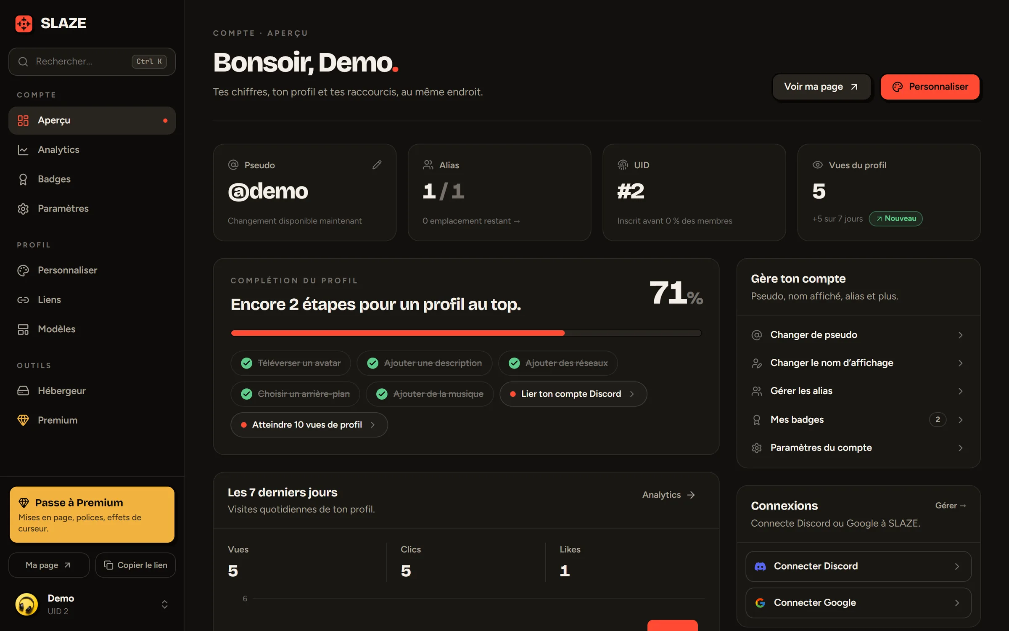The width and height of the screenshot is (1009, 631).
Task: Click the ribbon icon beside Mes badges
Action: tap(757, 420)
